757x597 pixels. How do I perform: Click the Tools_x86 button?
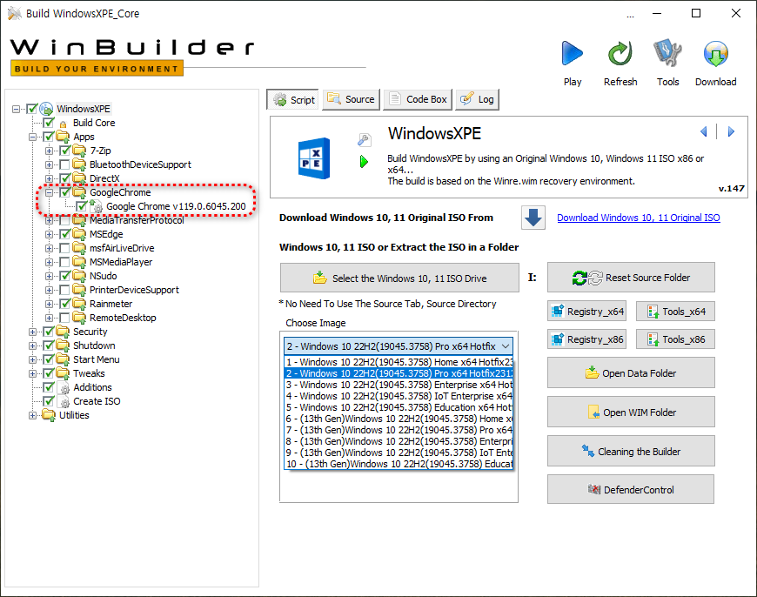click(675, 339)
